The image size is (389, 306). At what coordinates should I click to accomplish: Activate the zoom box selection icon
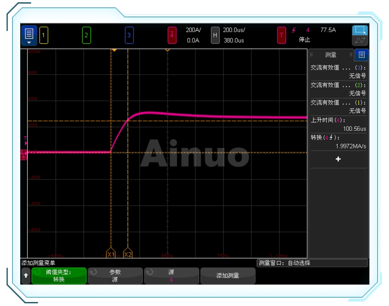click(360, 30)
